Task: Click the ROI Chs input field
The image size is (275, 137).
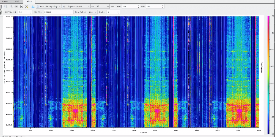Action: point(58,12)
